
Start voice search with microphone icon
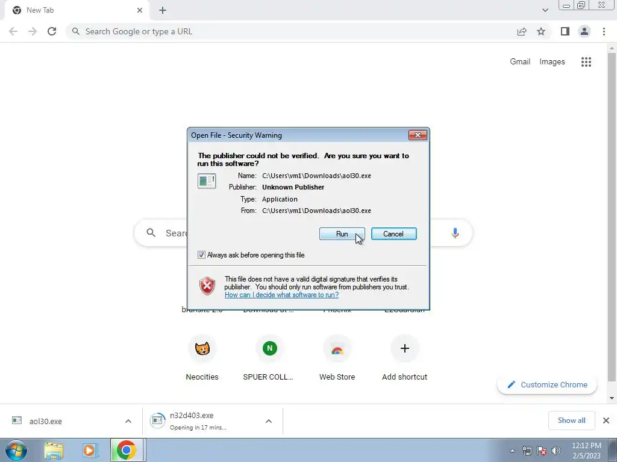click(x=455, y=233)
